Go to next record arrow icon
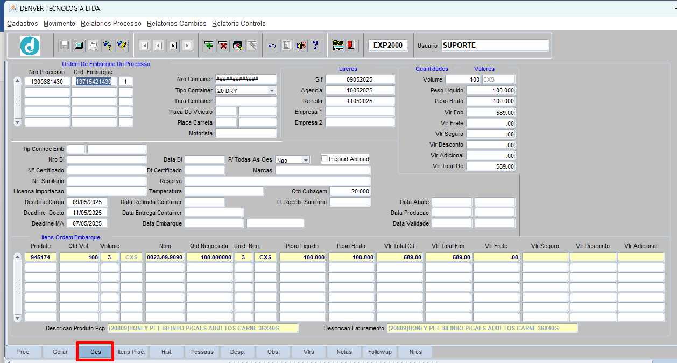The height and width of the screenshot is (363, 677). tap(173, 46)
